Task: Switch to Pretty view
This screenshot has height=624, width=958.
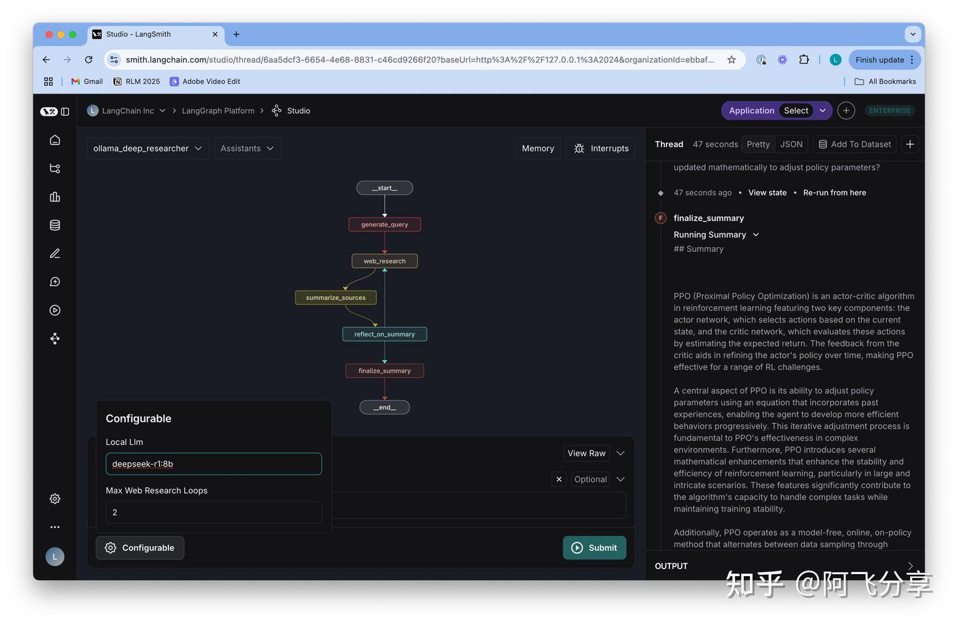Action: (758, 144)
